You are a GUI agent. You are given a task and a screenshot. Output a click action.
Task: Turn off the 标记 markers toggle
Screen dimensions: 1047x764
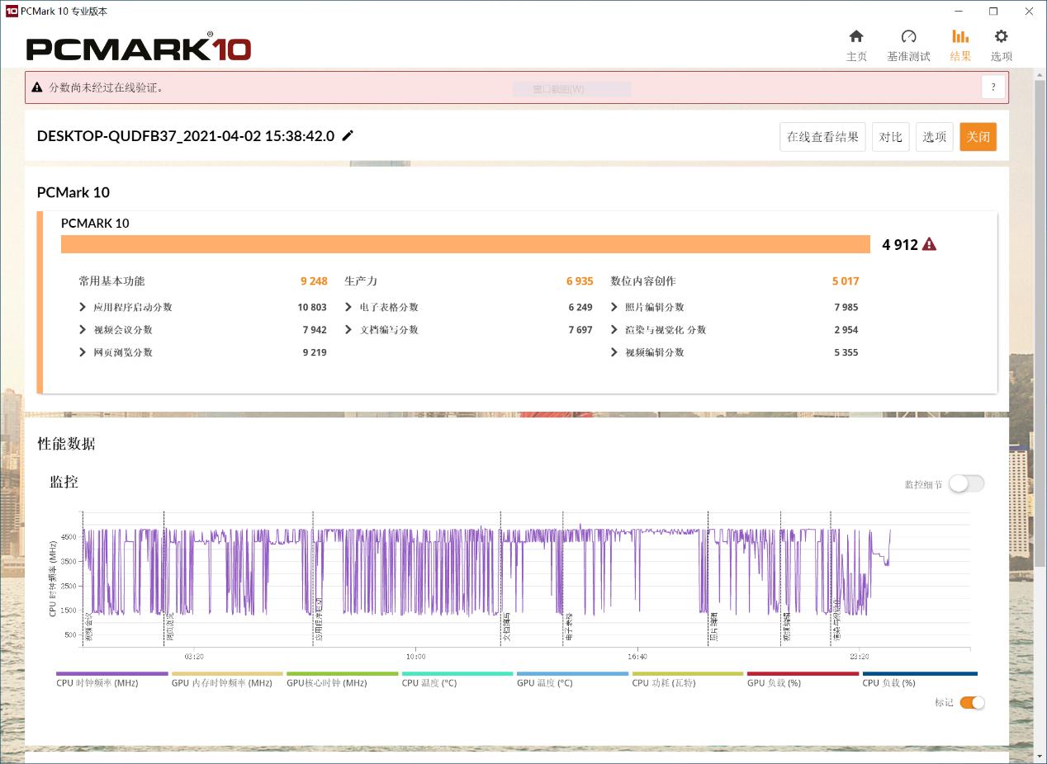(972, 703)
